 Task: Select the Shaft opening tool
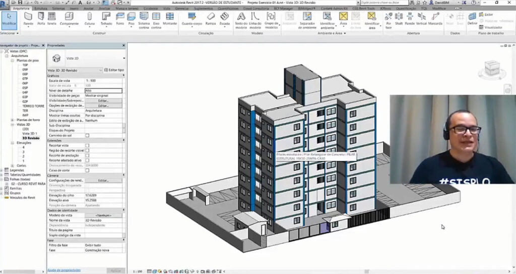click(x=399, y=19)
